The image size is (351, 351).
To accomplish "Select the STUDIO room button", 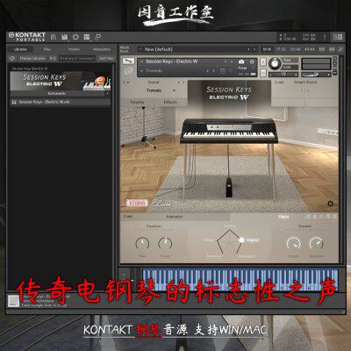I will (x=137, y=203).
